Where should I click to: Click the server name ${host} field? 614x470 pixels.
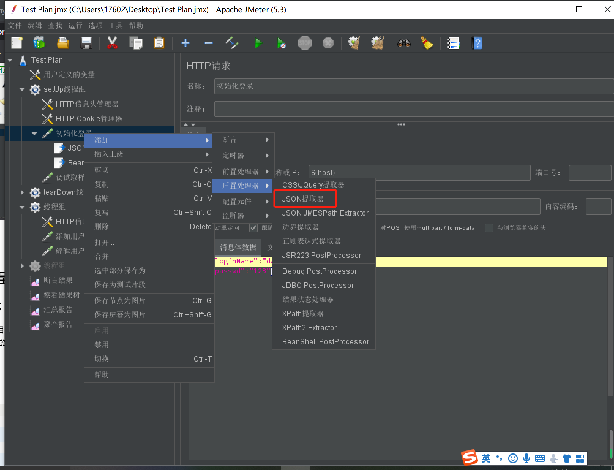(419, 173)
